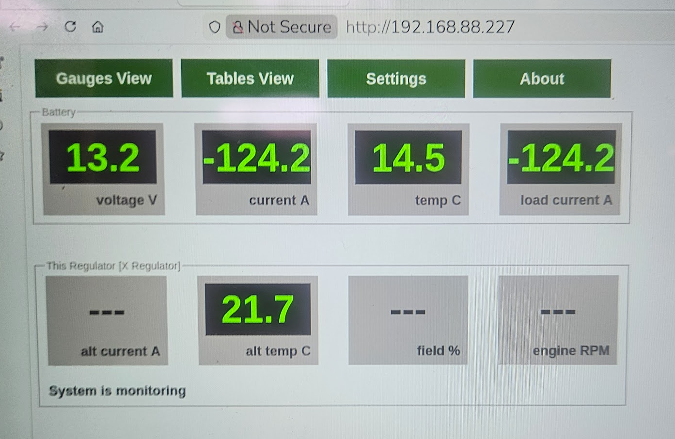The height and width of the screenshot is (439, 675).
Task: Click the browser forward arrow
Action: point(43,27)
